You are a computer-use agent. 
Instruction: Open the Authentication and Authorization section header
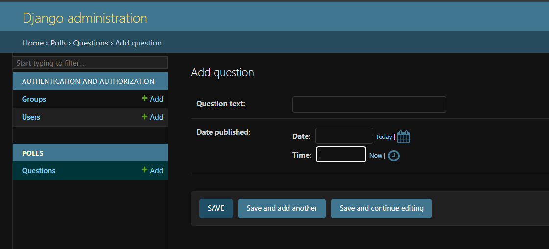pyautogui.click(x=88, y=81)
